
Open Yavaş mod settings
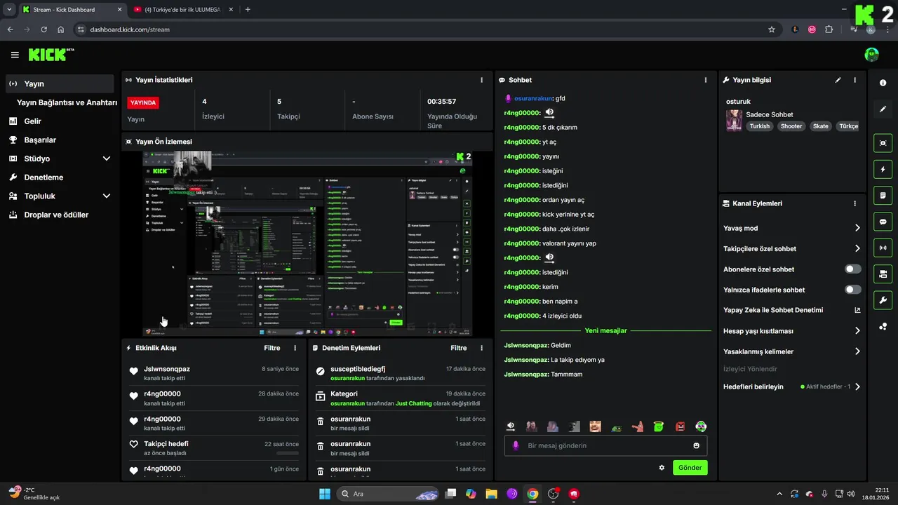click(792, 228)
